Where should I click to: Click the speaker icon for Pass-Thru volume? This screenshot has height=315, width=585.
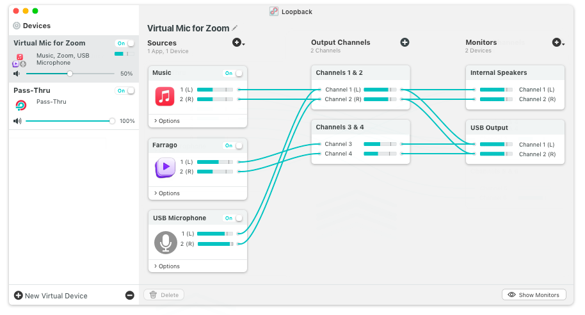click(x=17, y=121)
